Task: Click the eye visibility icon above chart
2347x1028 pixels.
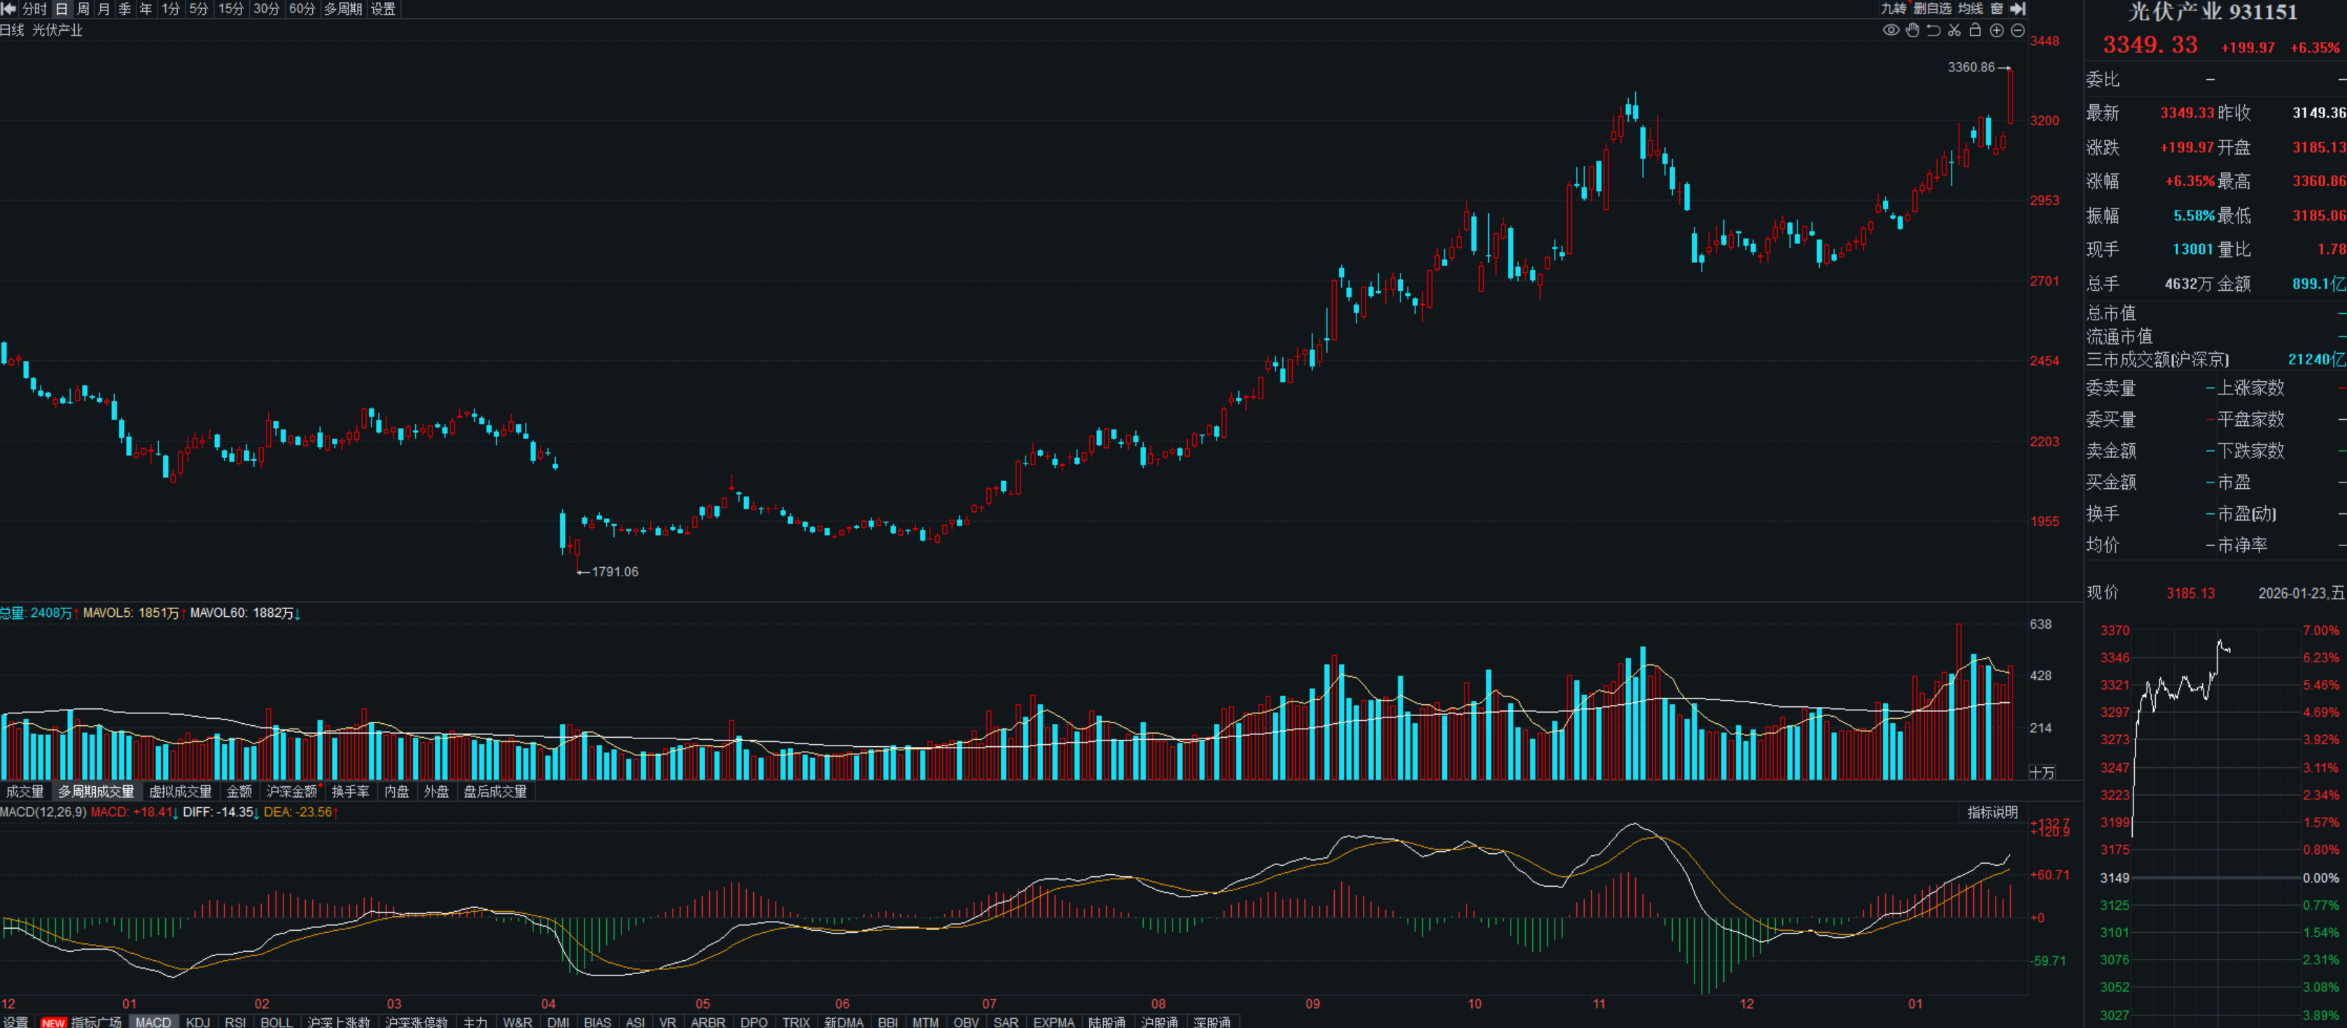Action: coord(1891,30)
